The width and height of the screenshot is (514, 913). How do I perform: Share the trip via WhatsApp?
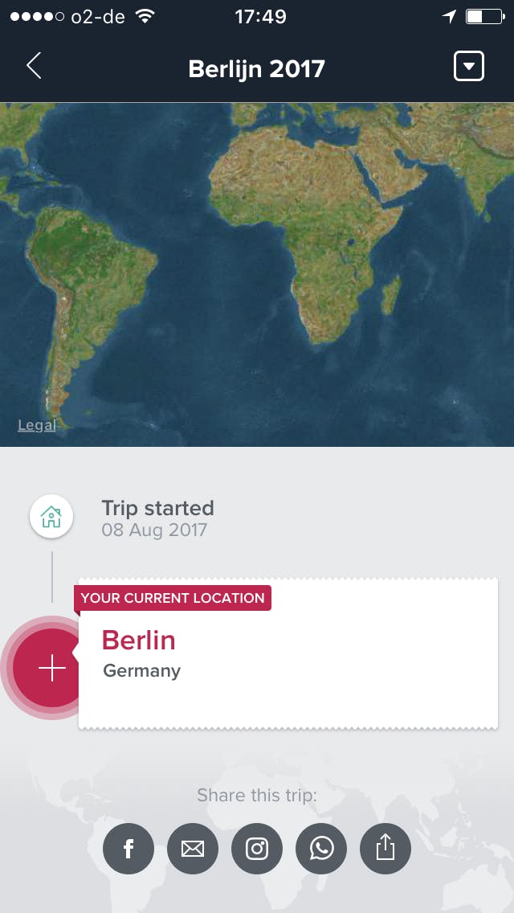[321, 848]
